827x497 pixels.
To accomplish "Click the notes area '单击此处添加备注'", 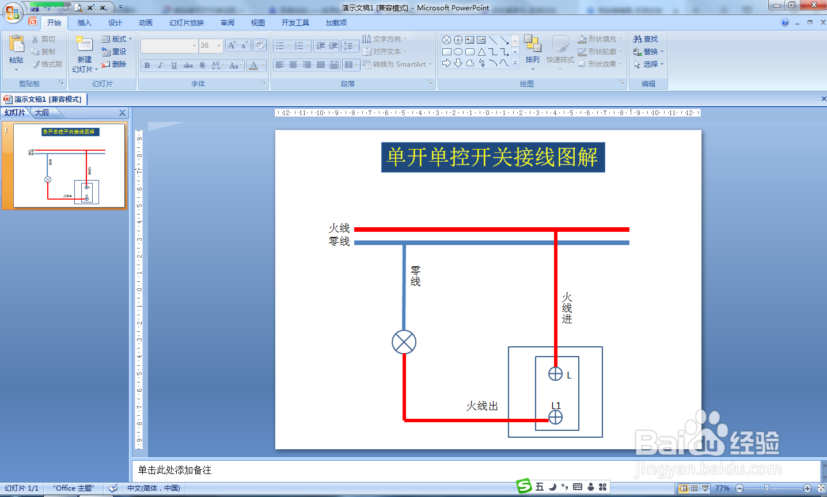I will pos(174,470).
